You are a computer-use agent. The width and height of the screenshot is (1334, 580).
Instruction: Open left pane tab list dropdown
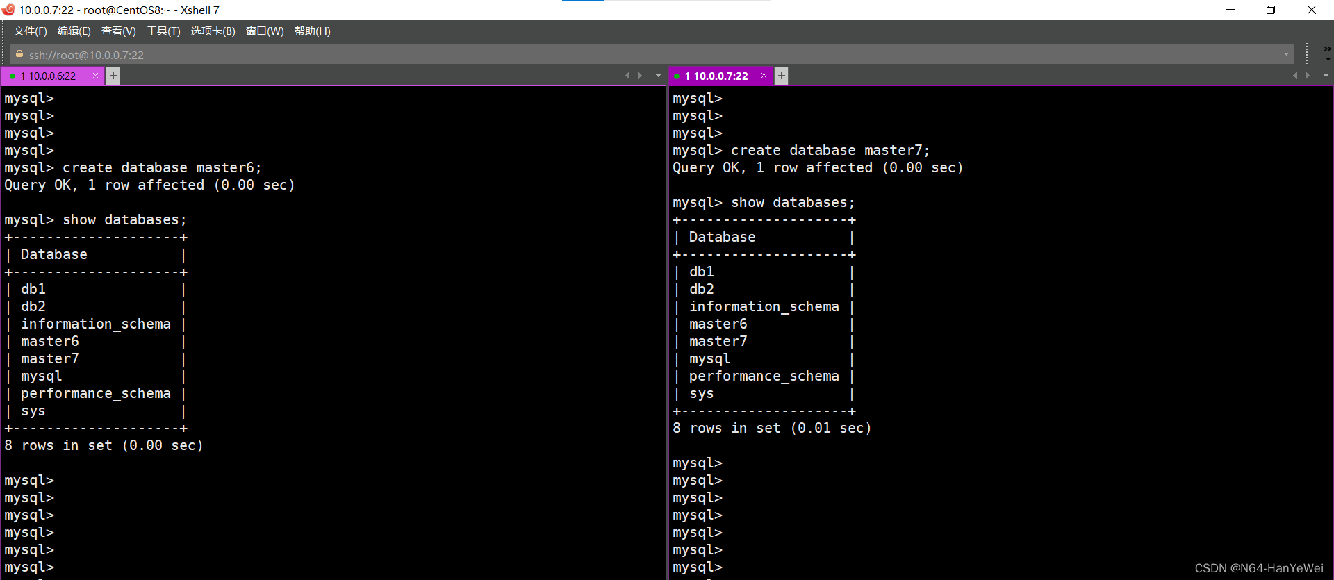coord(658,76)
